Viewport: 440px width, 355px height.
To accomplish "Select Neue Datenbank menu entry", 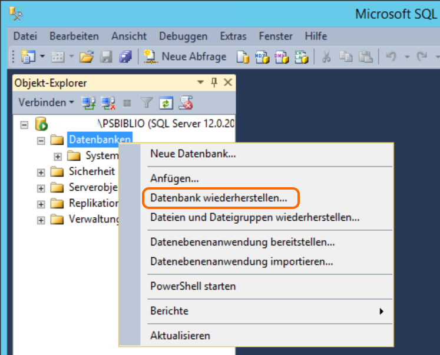I will tap(193, 154).
